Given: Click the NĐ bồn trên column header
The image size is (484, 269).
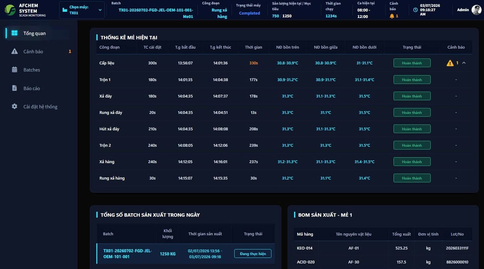Looking at the screenshot, I should click(288, 47).
